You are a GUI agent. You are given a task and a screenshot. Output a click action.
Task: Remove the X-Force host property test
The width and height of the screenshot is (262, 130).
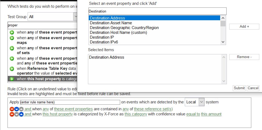(x=12, y=114)
